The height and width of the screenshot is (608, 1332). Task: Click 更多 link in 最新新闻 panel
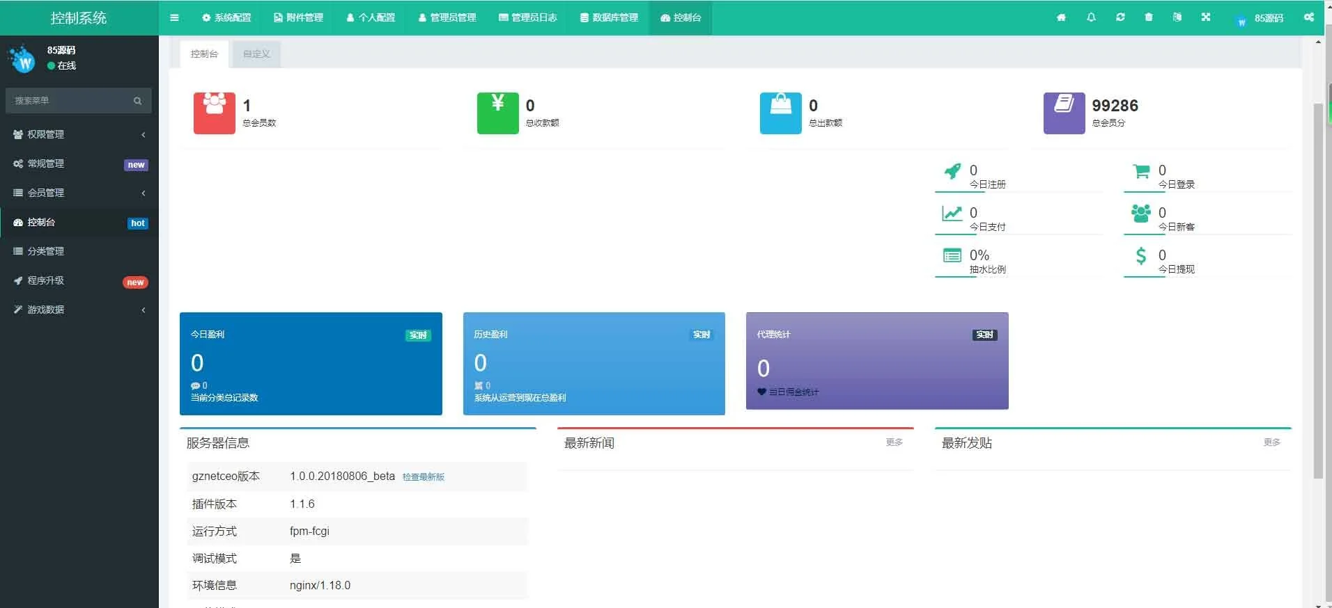coord(894,442)
